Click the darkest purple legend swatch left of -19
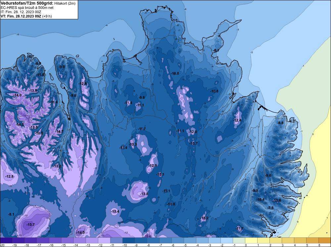Screen dimensions: 331x247 [6, 240]
